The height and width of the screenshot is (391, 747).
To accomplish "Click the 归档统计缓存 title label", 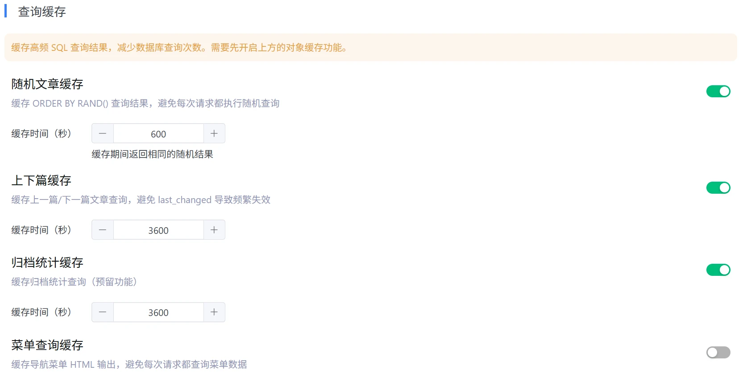I will [x=47, y=262].
